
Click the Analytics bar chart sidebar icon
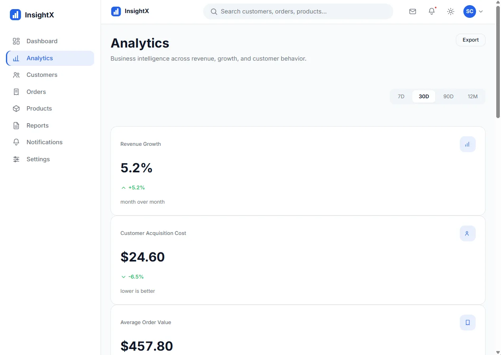16,58
